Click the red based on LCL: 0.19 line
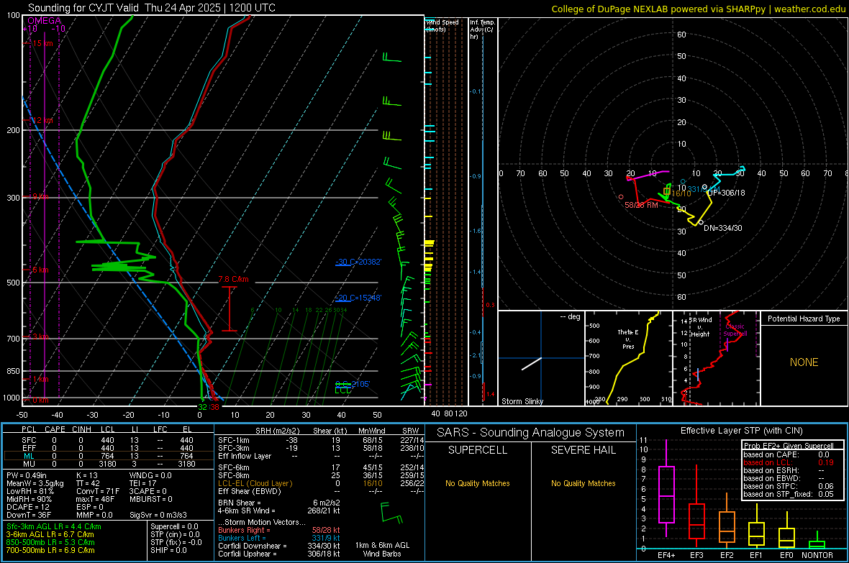 789,462
